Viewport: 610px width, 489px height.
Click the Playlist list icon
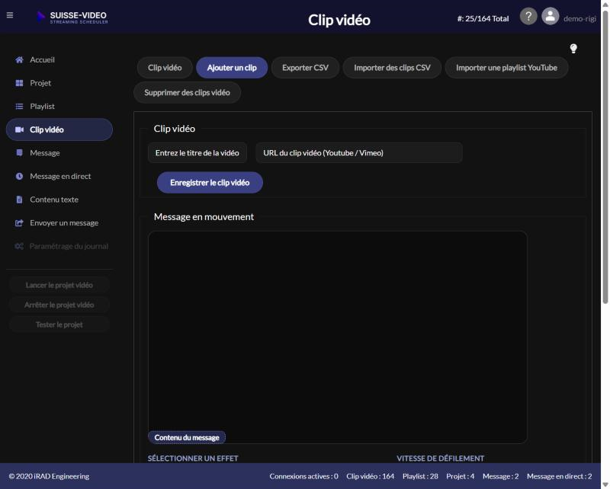[x=19, y=106]
